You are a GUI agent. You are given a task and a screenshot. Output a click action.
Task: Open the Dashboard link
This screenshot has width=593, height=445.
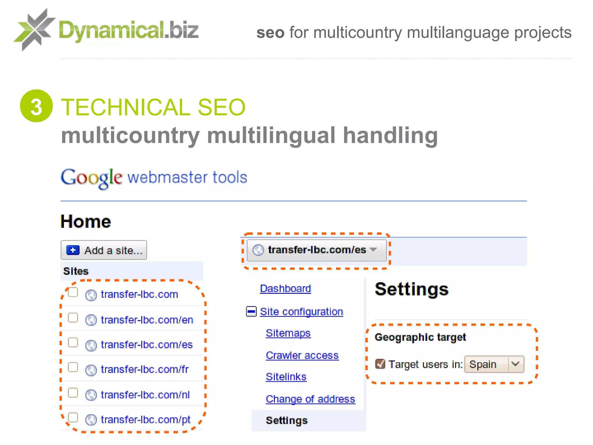pyautogui.click(x=285, y=289)
